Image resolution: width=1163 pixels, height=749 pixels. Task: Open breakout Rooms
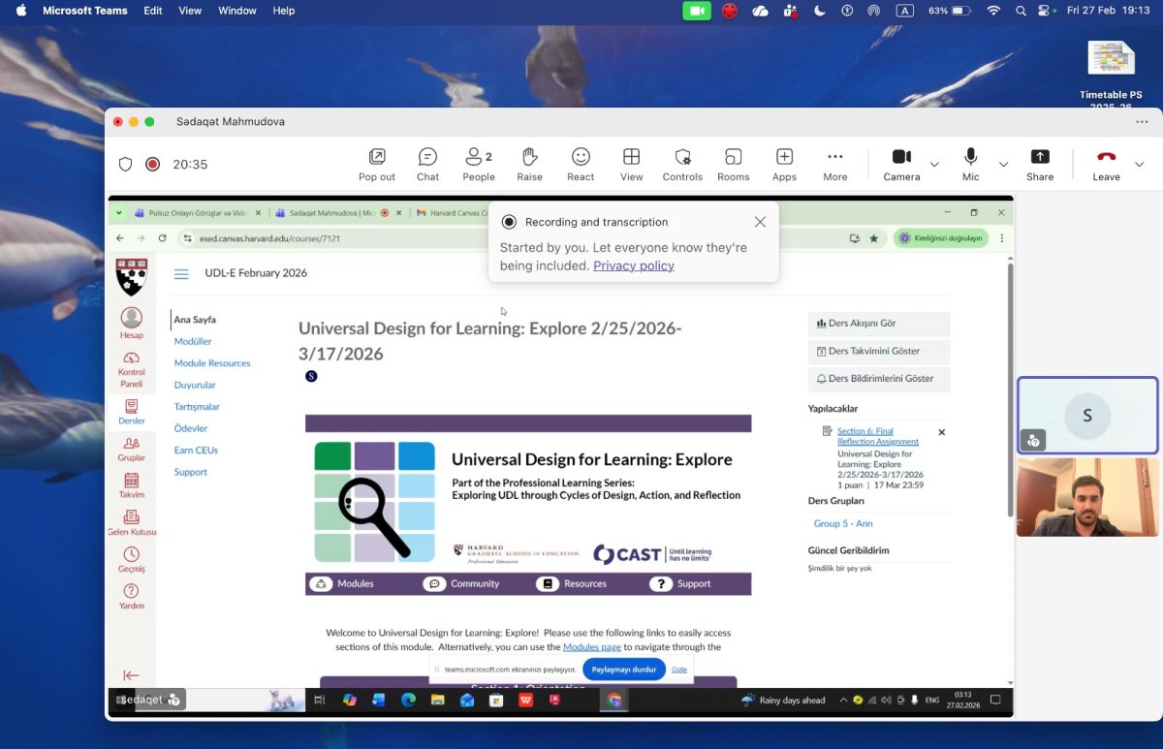[734, 164]
